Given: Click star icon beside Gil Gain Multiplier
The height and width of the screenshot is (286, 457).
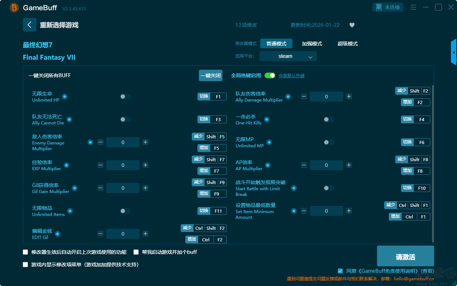Looking at the screenshot, I should [75, 188].
